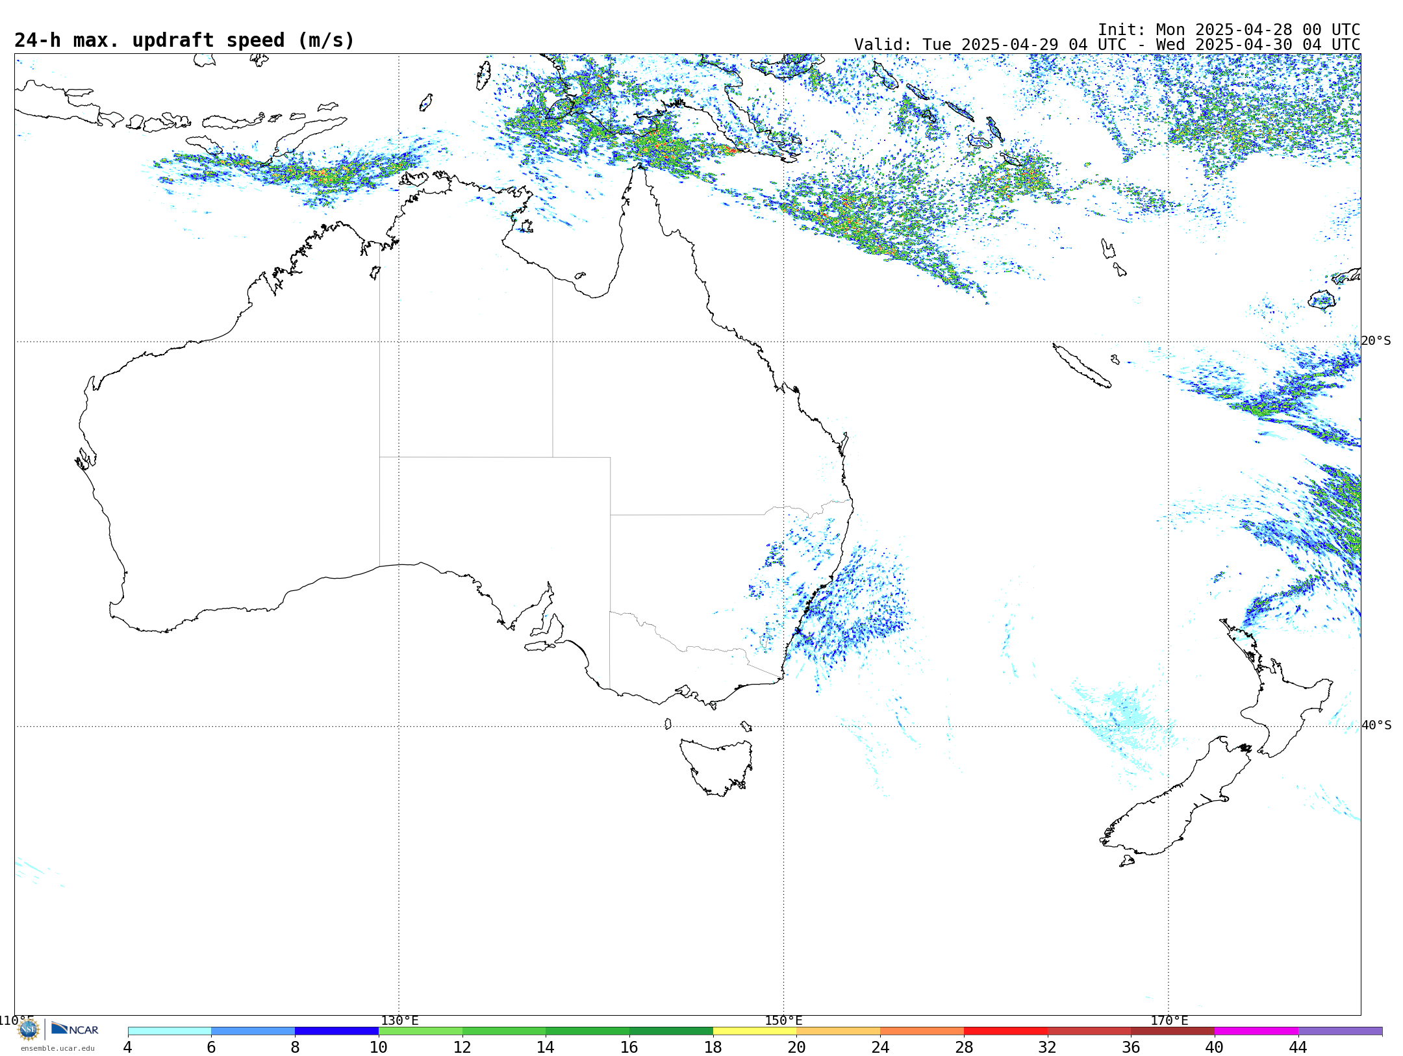Viewport: 1403px width, 1056px height.
Task: Click the 40°S latitude label
Action: pos(1376,725)
